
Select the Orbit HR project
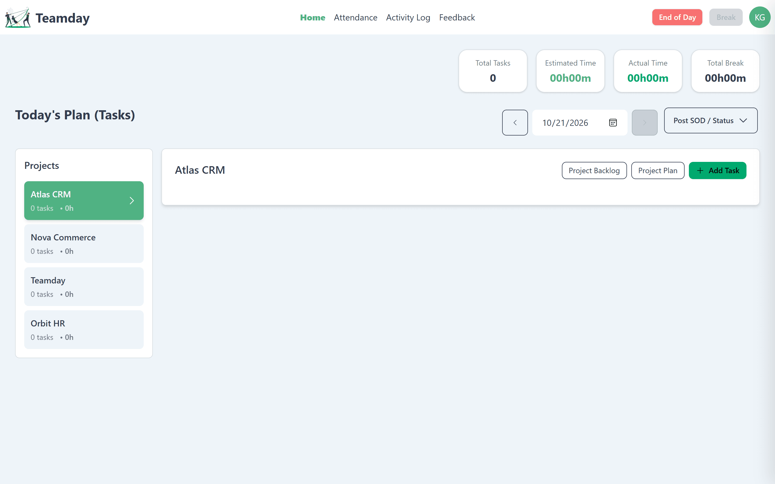(84, 330)
